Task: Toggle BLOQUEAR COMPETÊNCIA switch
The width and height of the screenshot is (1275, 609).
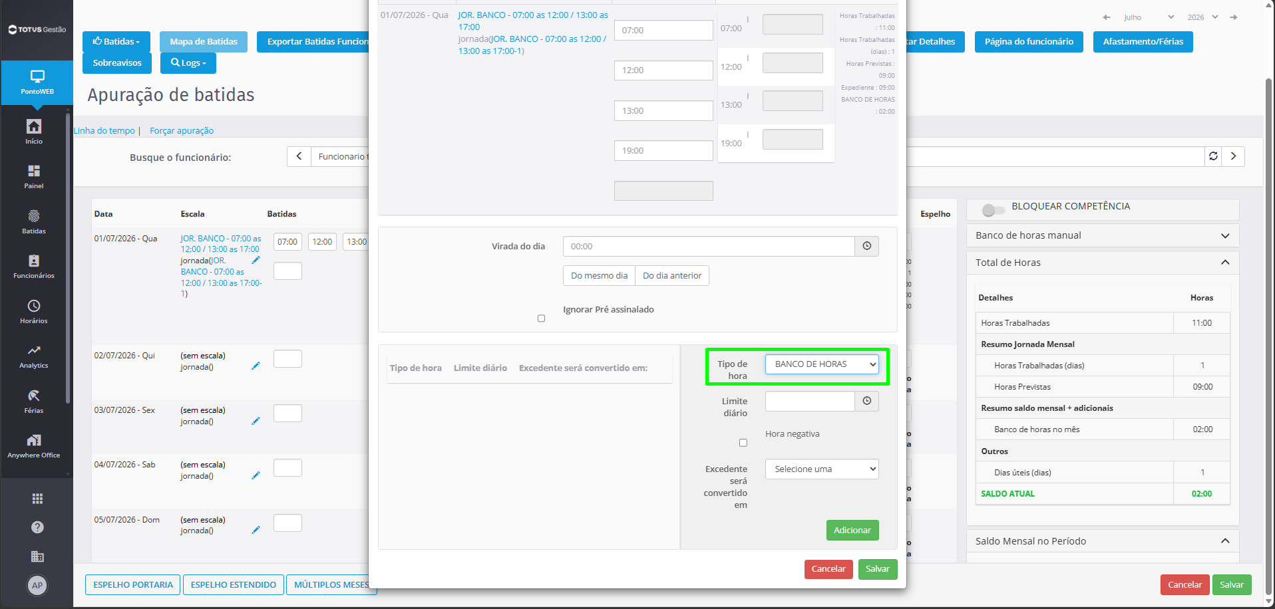Action: pos(993,210)
